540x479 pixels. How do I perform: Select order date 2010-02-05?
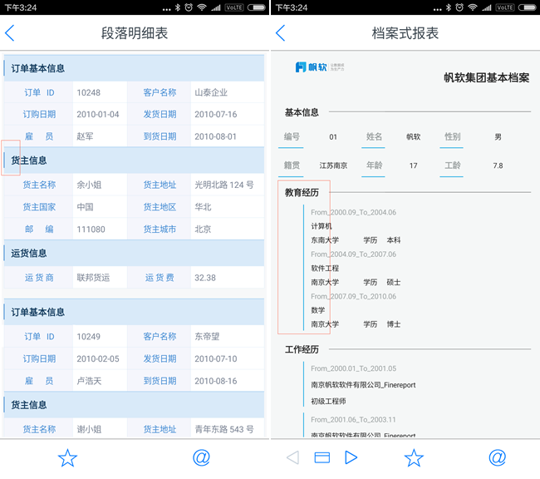pyautogui.click(x=98, y=358)
